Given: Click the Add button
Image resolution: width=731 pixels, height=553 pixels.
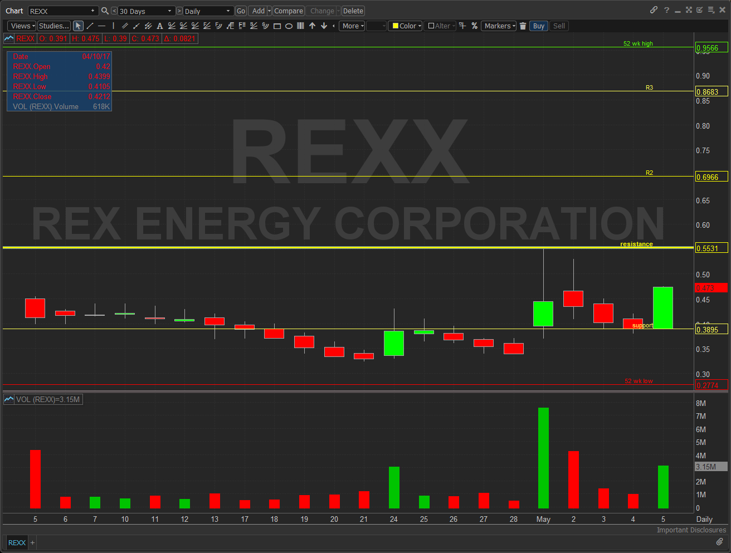Looking at the screenshot, I should pyautogui.click(x=258, y=11).
